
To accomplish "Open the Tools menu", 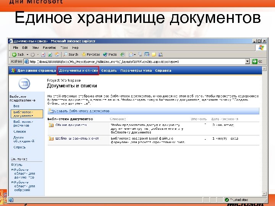I will coord(64,48).
